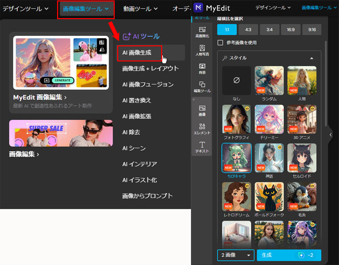
Task: Click the MyEdit logo icon
Action: (x=200, y=8)
